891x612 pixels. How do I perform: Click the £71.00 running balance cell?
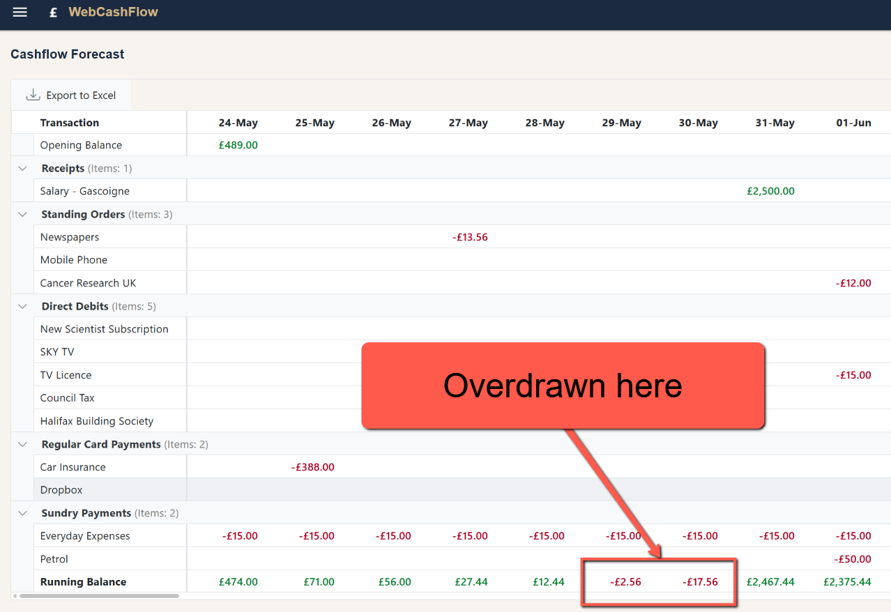[x=319, y=582]
